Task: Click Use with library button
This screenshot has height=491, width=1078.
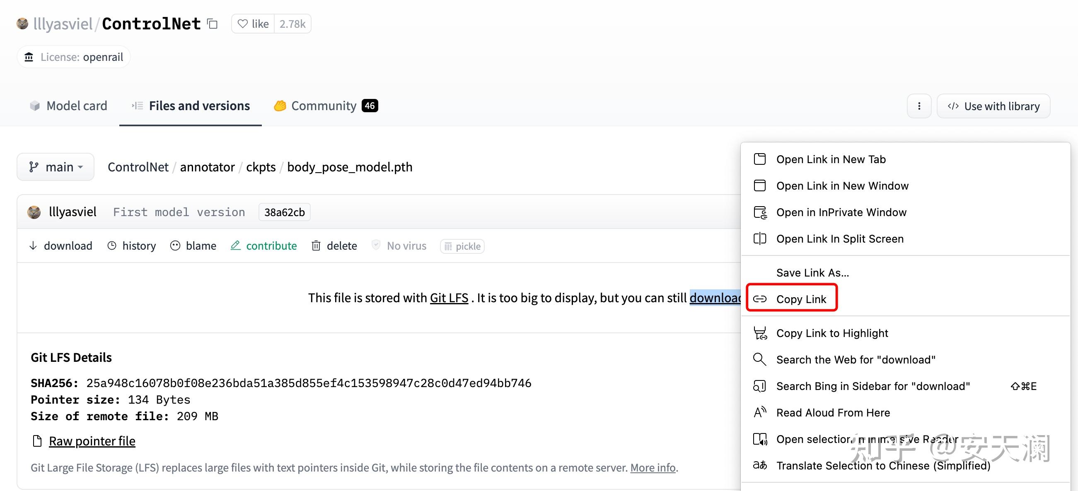Action: [x=993, y=106]
